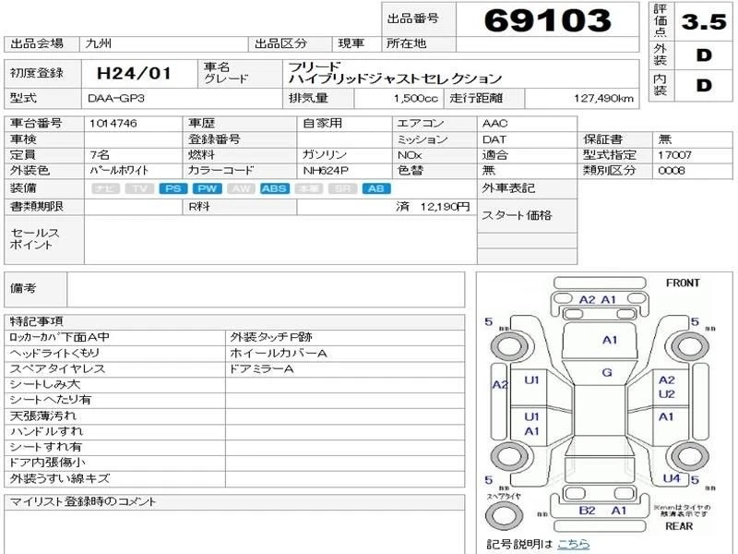Screen dimensions: 738x554
Task: Click the greyed-out 本革 equipment badge
Action: (x=309, y=189)
